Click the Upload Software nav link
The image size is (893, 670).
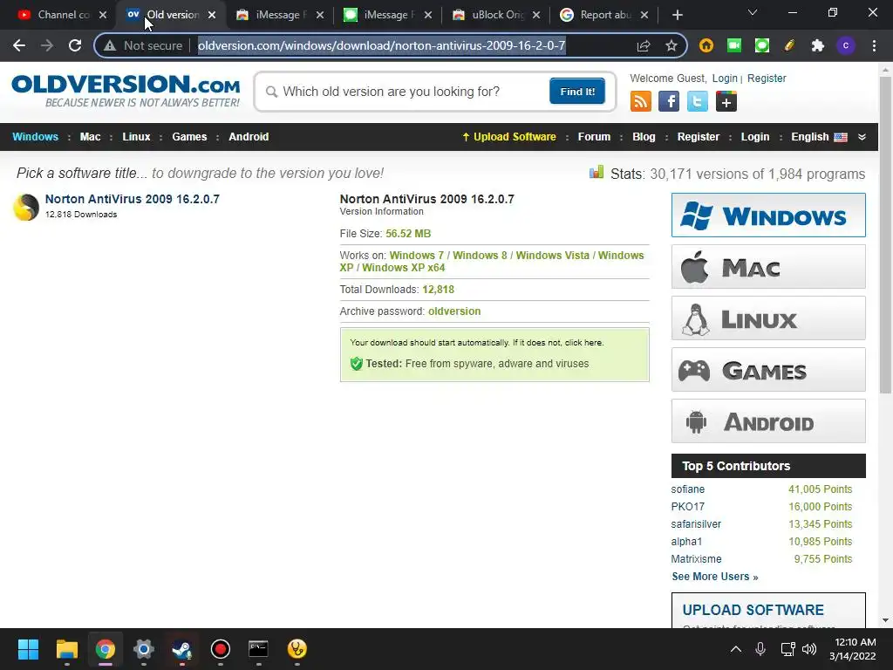coord(509,137)
